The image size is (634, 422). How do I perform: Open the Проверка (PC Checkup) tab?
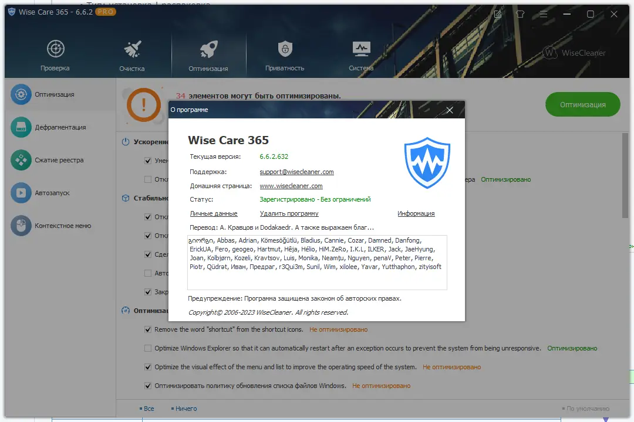(x=55, y=55)
